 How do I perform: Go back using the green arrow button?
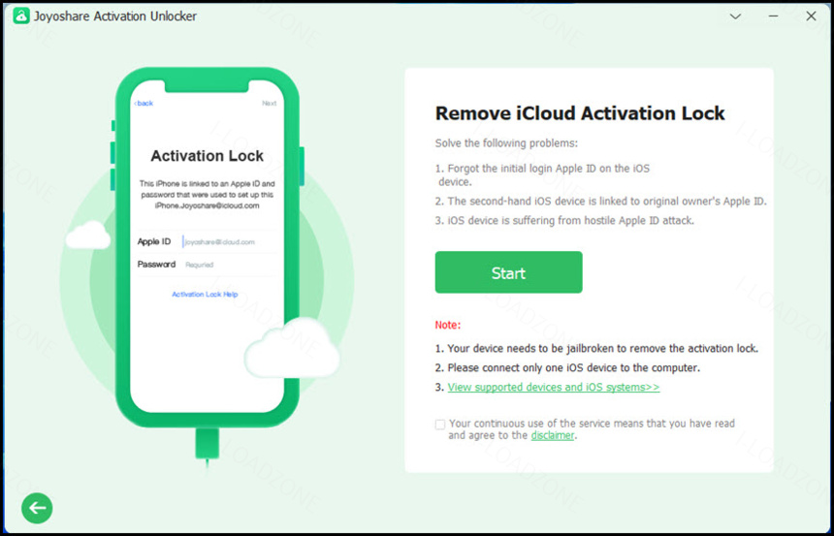pyautogui.click(x=37, y=508)
